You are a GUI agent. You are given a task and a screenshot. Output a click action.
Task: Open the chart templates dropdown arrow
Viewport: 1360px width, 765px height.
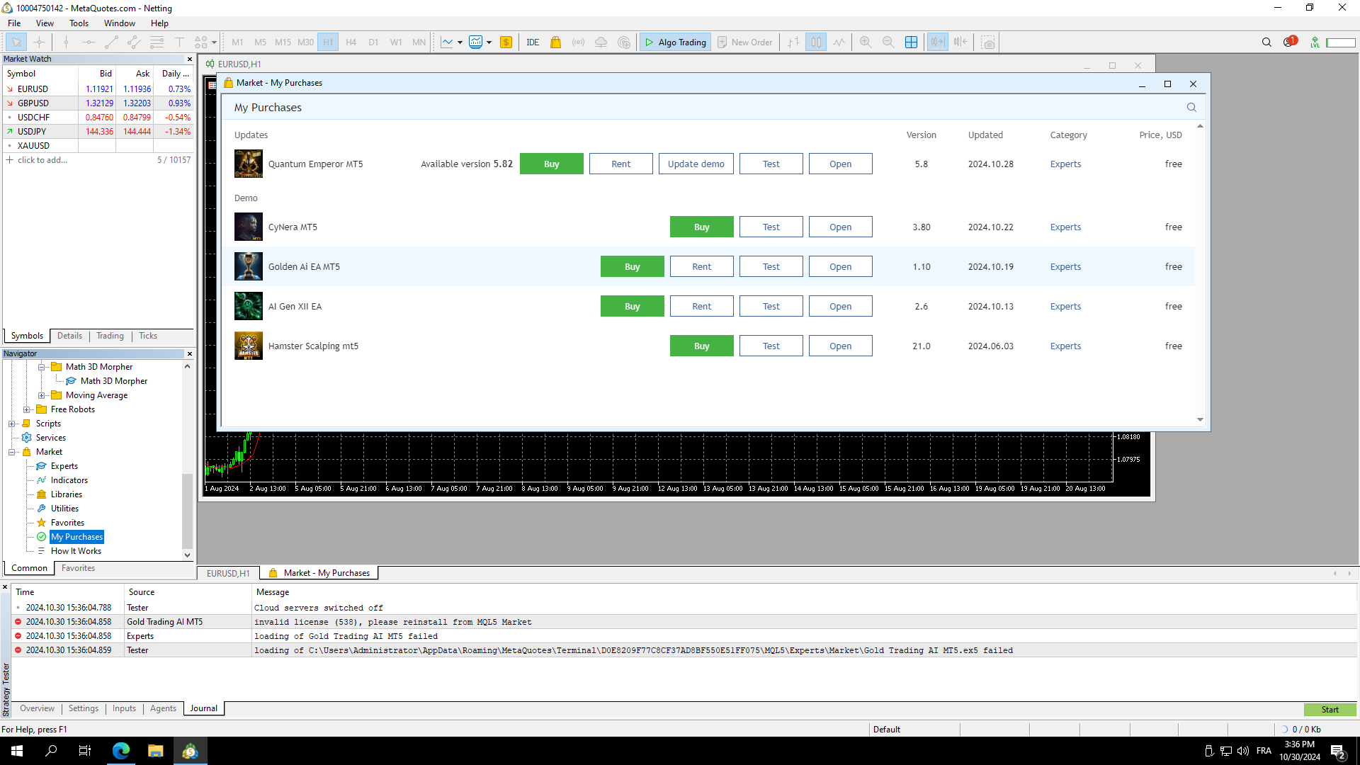[489, 42]
